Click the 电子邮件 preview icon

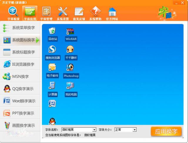point(52,67)
